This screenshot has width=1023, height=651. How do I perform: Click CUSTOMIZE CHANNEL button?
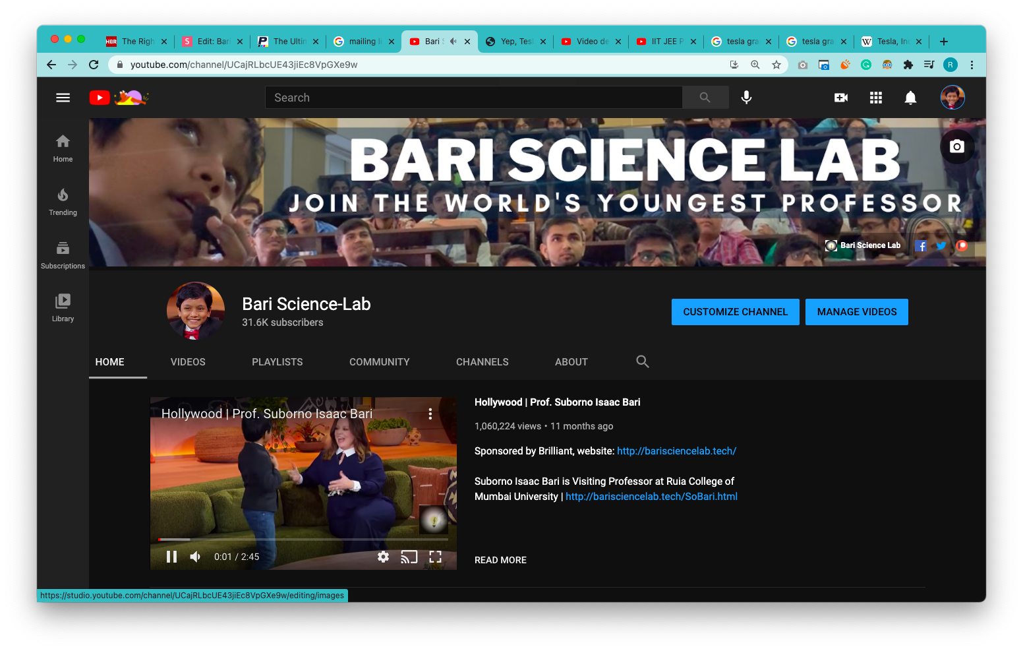[x=736, y=312]
